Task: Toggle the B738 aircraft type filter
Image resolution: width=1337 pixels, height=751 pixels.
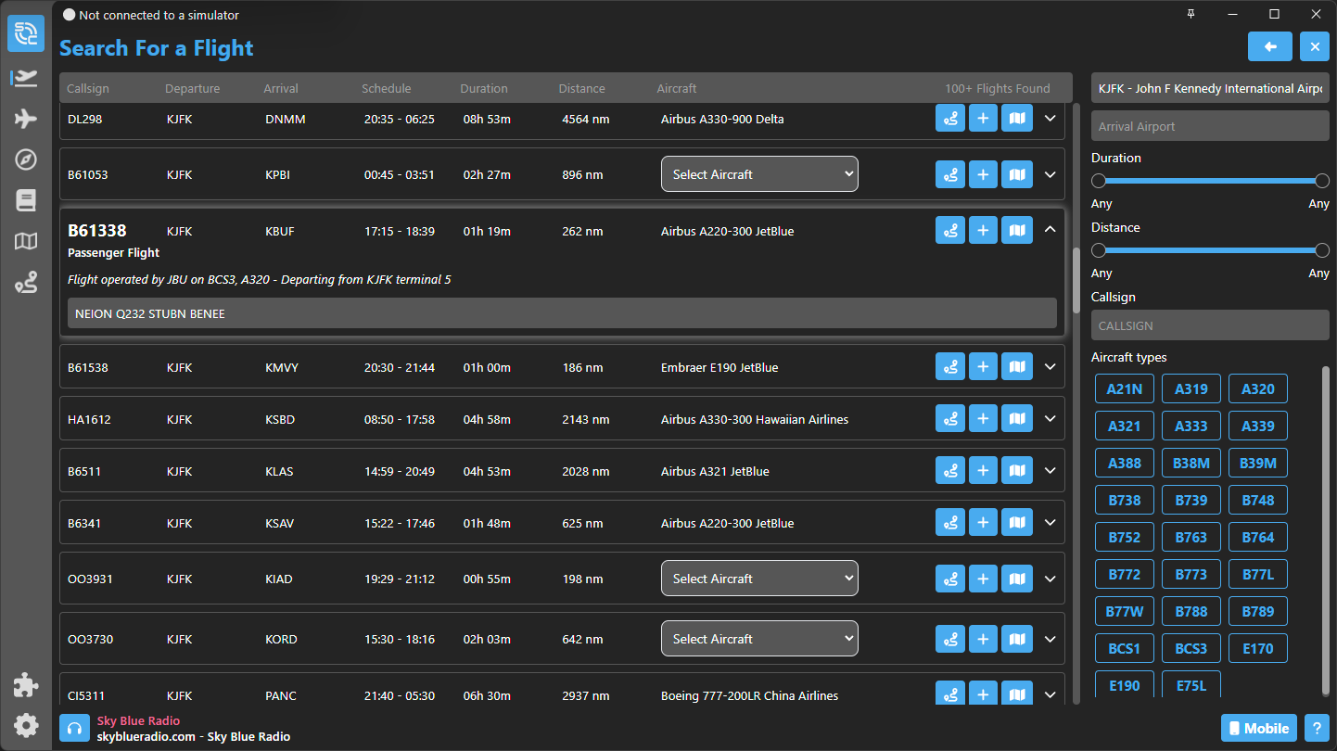Action: [1124, 501]
